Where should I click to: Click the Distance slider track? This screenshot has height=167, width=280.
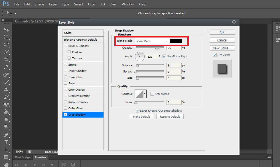pos(150,65)
